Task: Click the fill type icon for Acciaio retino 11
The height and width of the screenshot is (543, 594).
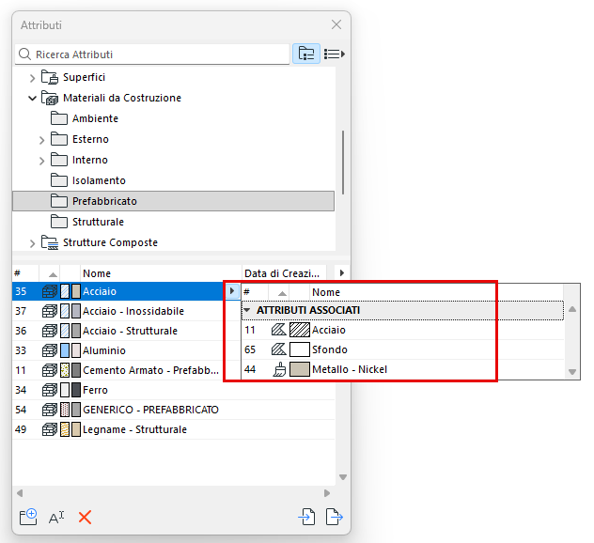Action: click(x=279, y=330)
